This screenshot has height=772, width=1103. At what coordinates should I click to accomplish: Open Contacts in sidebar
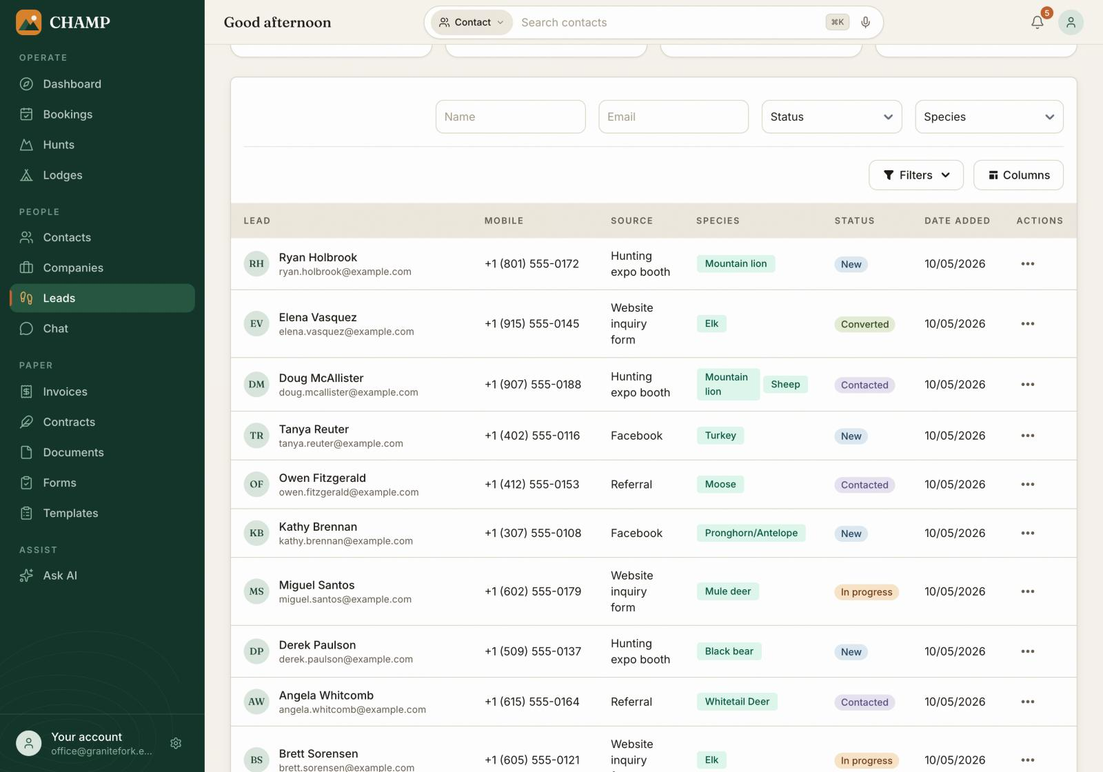click(102, 237)
